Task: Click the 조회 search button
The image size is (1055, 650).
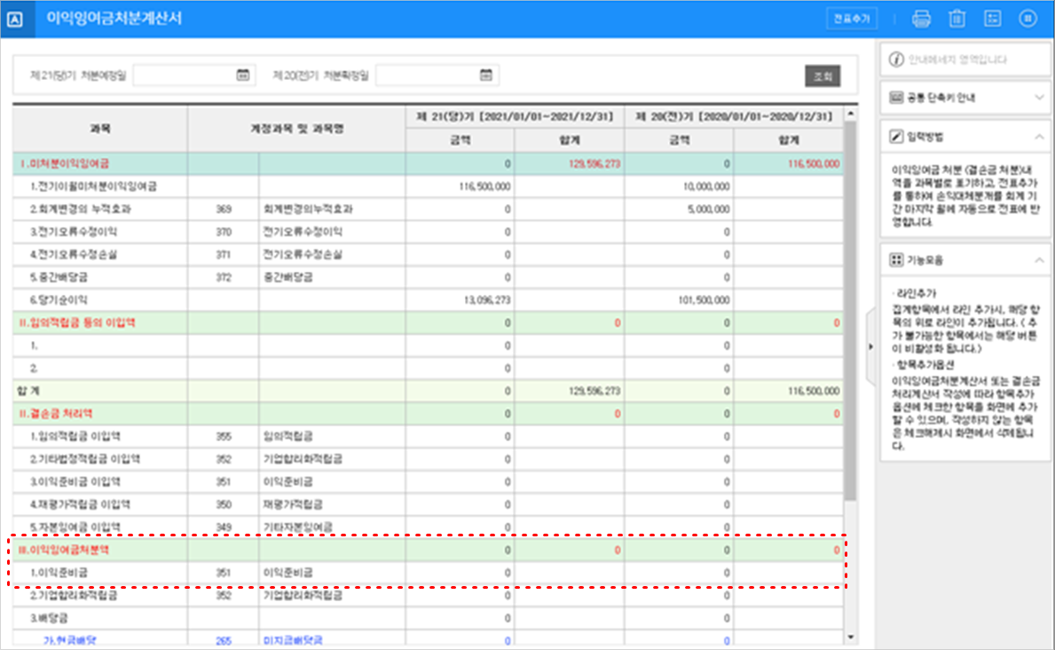Action: [x=823, y=76]
